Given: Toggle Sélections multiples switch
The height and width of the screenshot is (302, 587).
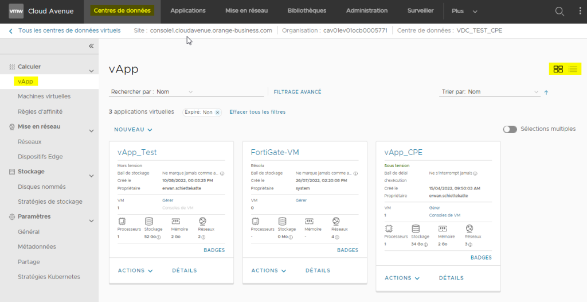Looking at the screenshot, I should (x=510, y=129).
